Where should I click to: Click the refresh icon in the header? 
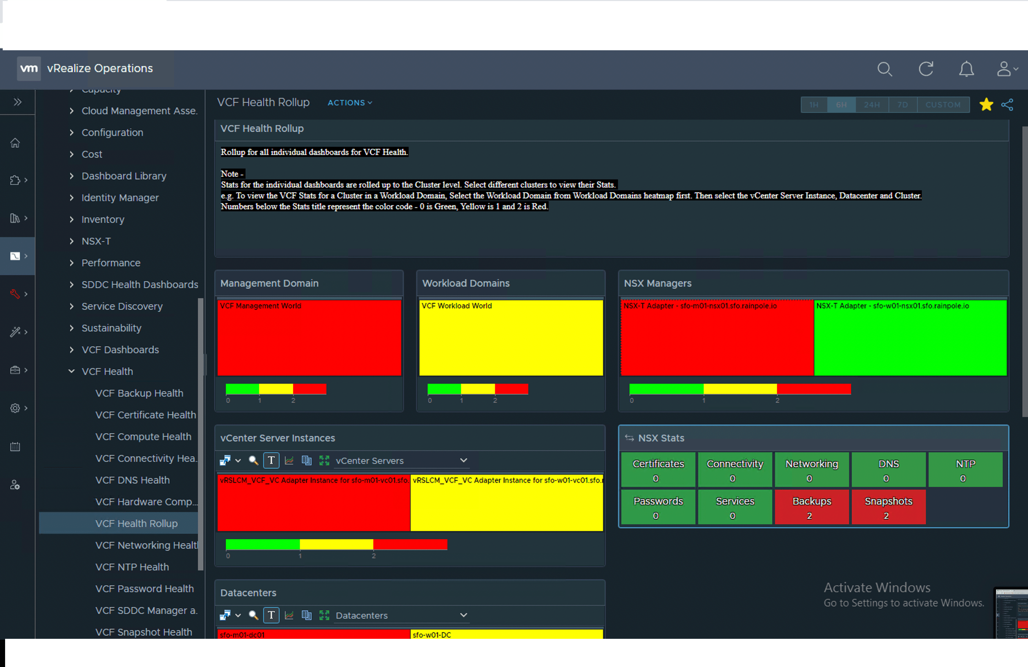click(x=926, y=69)
